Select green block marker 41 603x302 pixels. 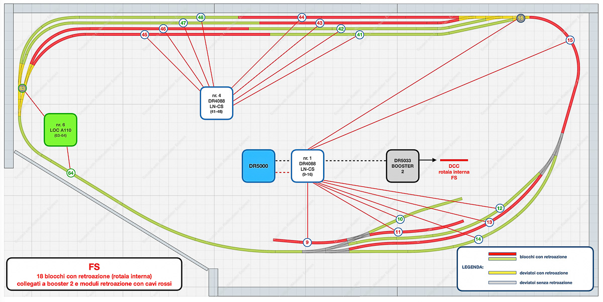[359, 35]
